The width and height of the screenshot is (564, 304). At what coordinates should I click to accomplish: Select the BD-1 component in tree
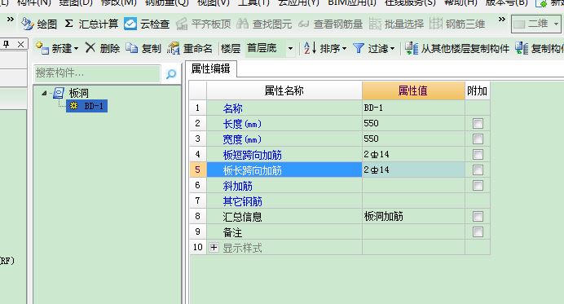86,106
